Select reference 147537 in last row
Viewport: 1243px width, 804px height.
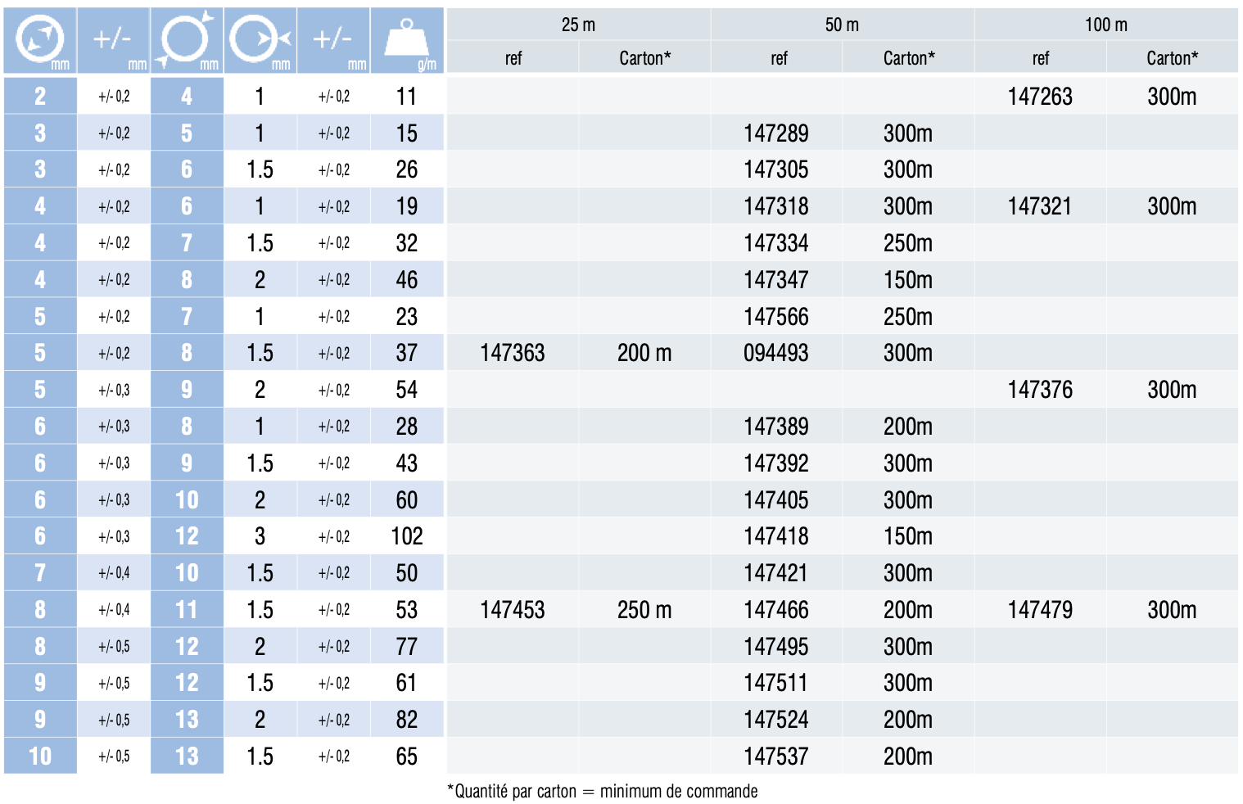coord(775,757)
